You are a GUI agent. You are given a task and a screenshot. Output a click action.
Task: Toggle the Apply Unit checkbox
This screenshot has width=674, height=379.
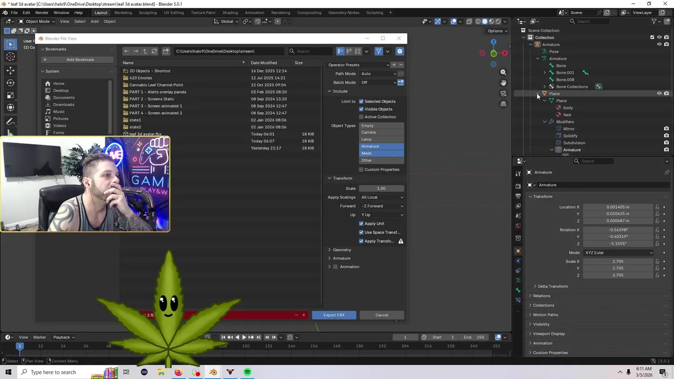tap(361, 223)
